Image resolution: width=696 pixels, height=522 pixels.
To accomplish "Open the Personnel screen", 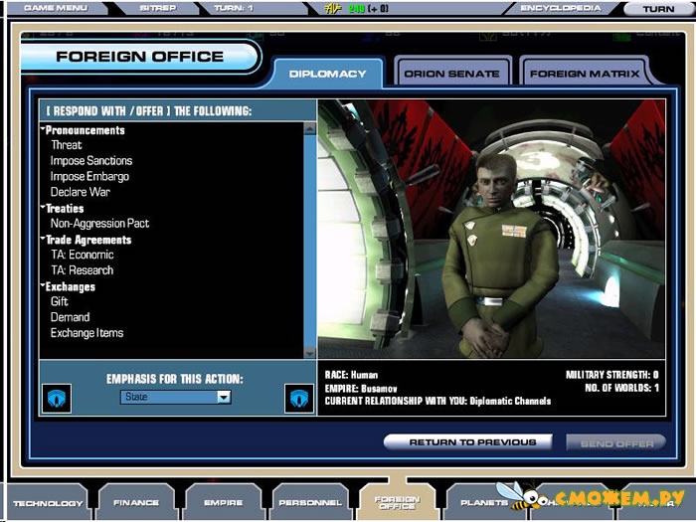I will (x=310, y=502).
